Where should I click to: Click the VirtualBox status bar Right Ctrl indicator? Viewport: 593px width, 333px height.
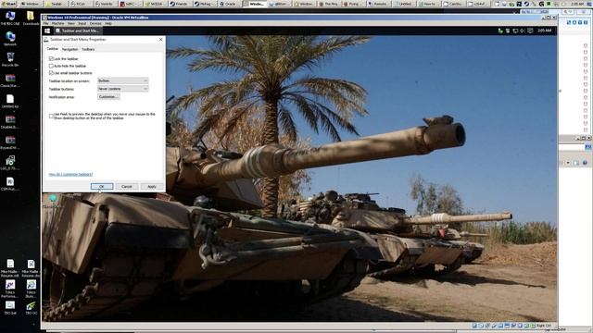coord(543,326)
